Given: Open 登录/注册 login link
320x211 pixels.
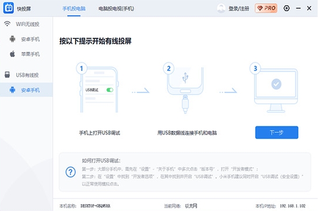Looking at the screenshot, I should coord(239,9).
